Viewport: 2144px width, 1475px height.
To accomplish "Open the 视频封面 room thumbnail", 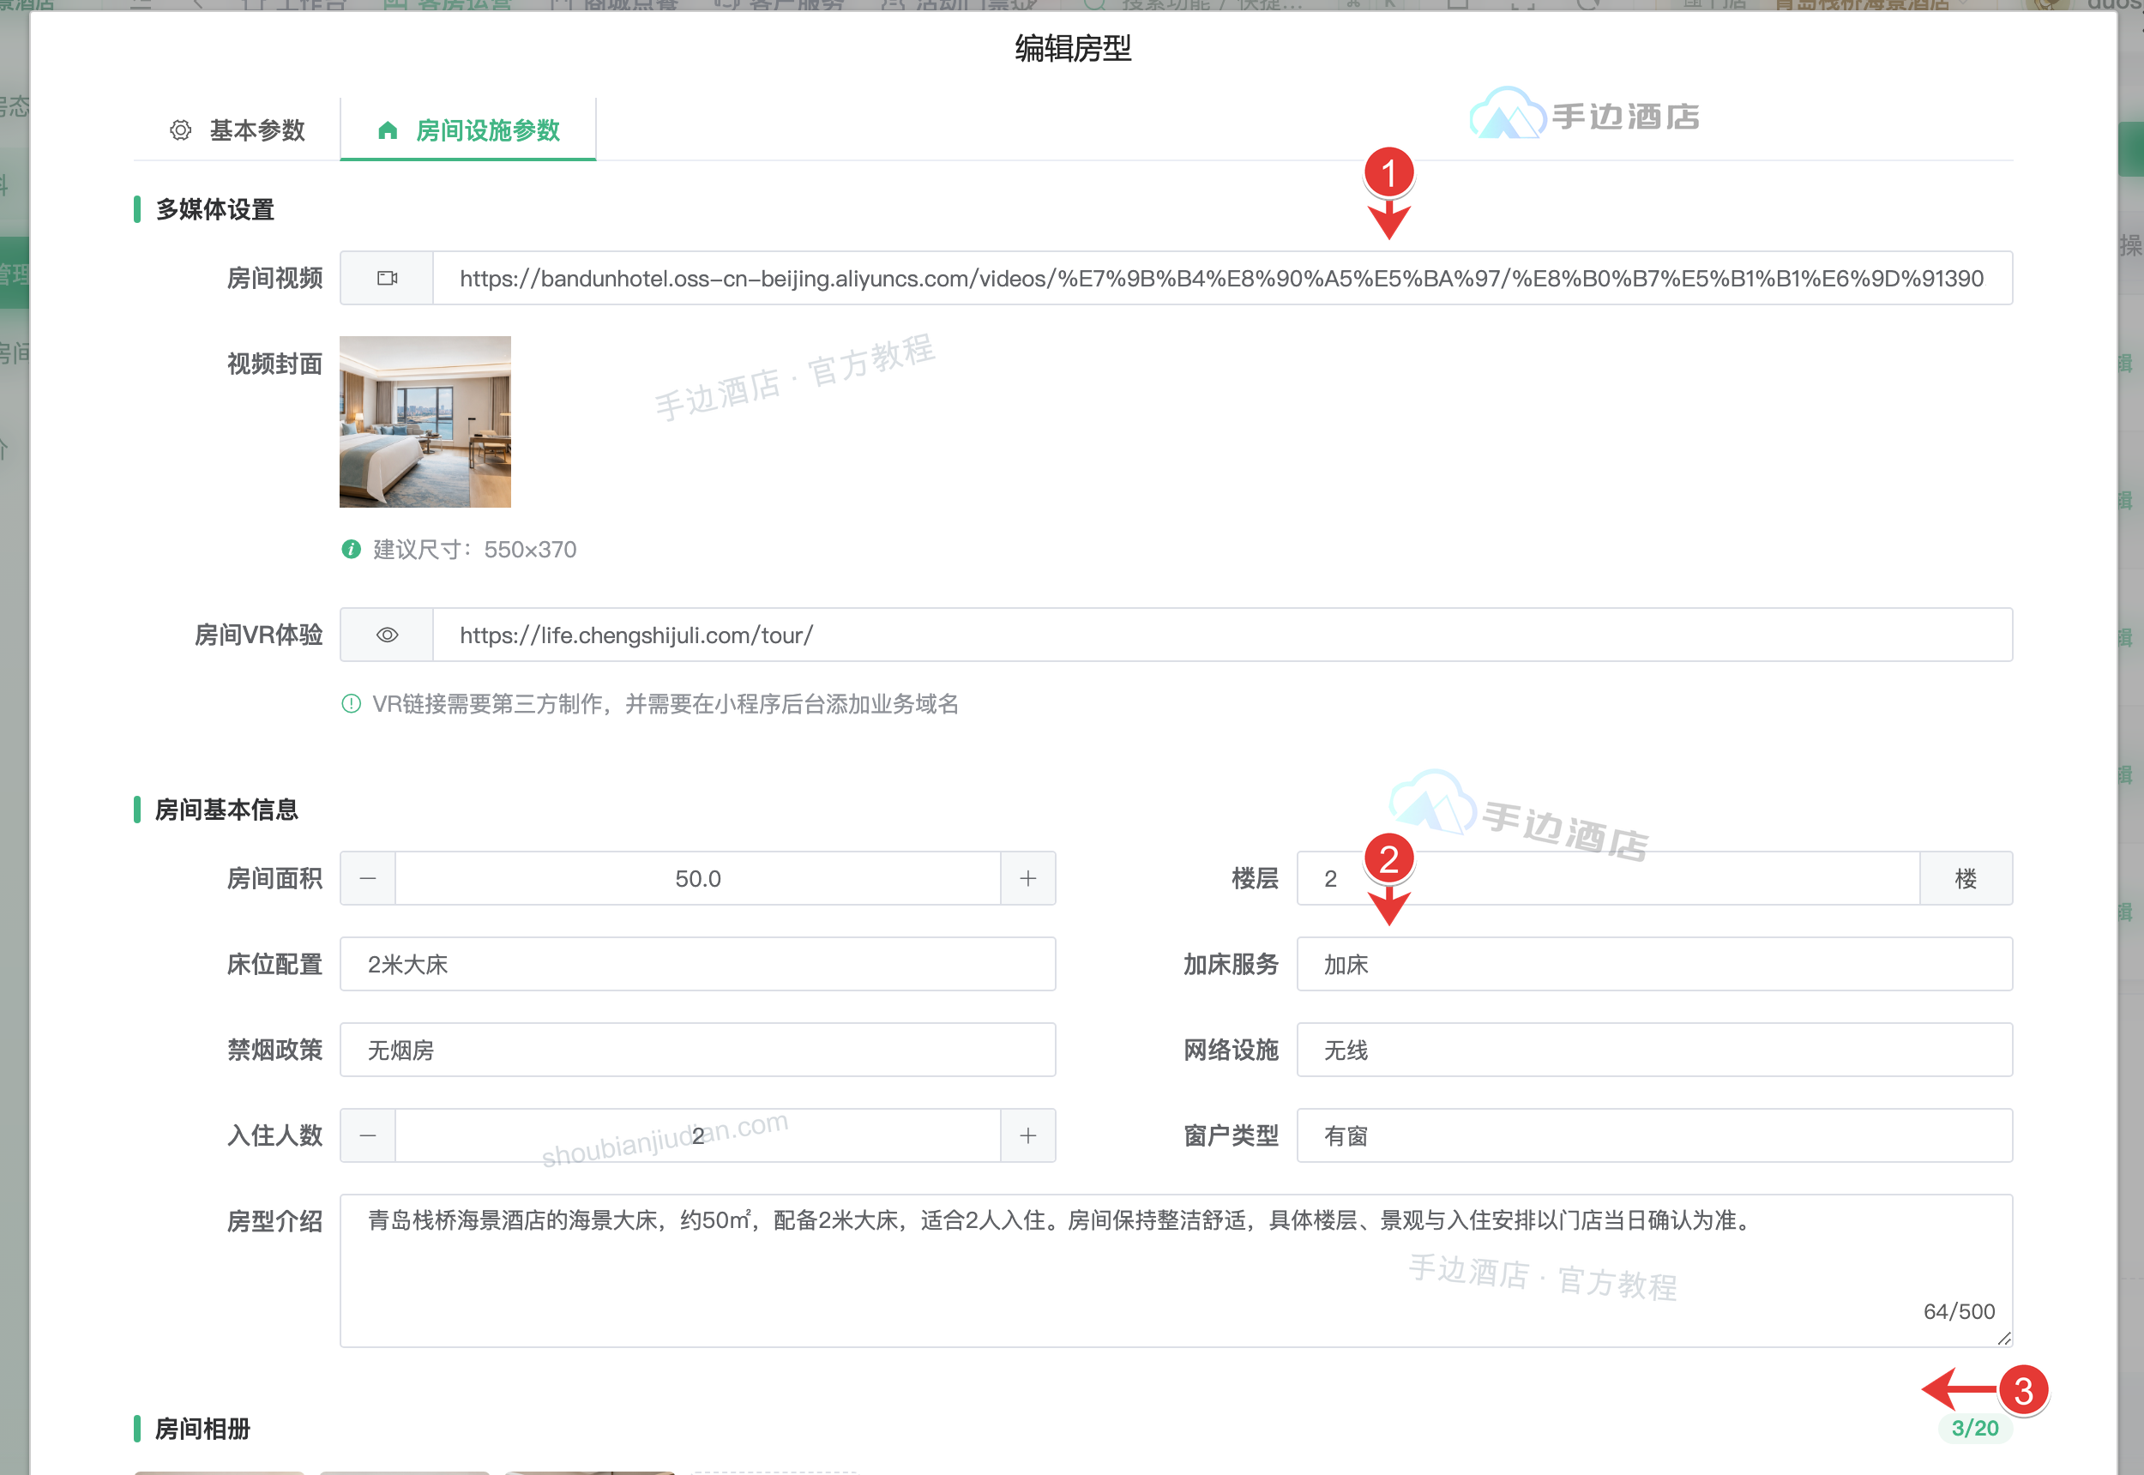I will [x=425, y=421].
